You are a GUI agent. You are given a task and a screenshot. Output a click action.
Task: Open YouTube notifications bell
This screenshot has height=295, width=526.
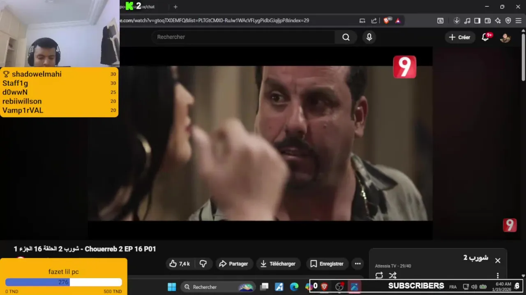tap(485, 37)
